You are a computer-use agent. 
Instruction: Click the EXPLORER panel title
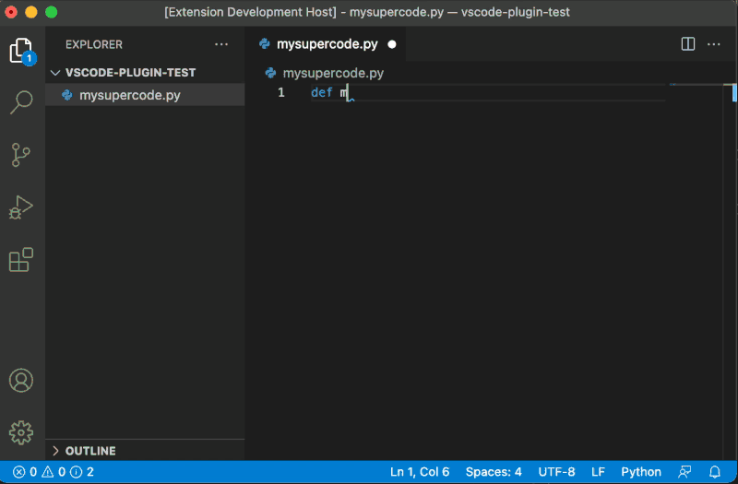click(94, 44)
